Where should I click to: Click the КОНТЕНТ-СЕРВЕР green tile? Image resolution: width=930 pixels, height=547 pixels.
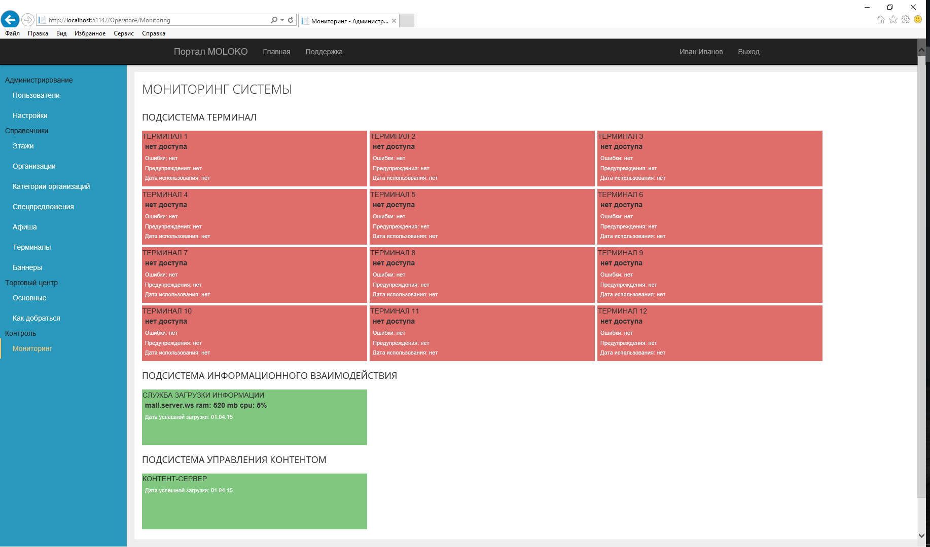254,501
